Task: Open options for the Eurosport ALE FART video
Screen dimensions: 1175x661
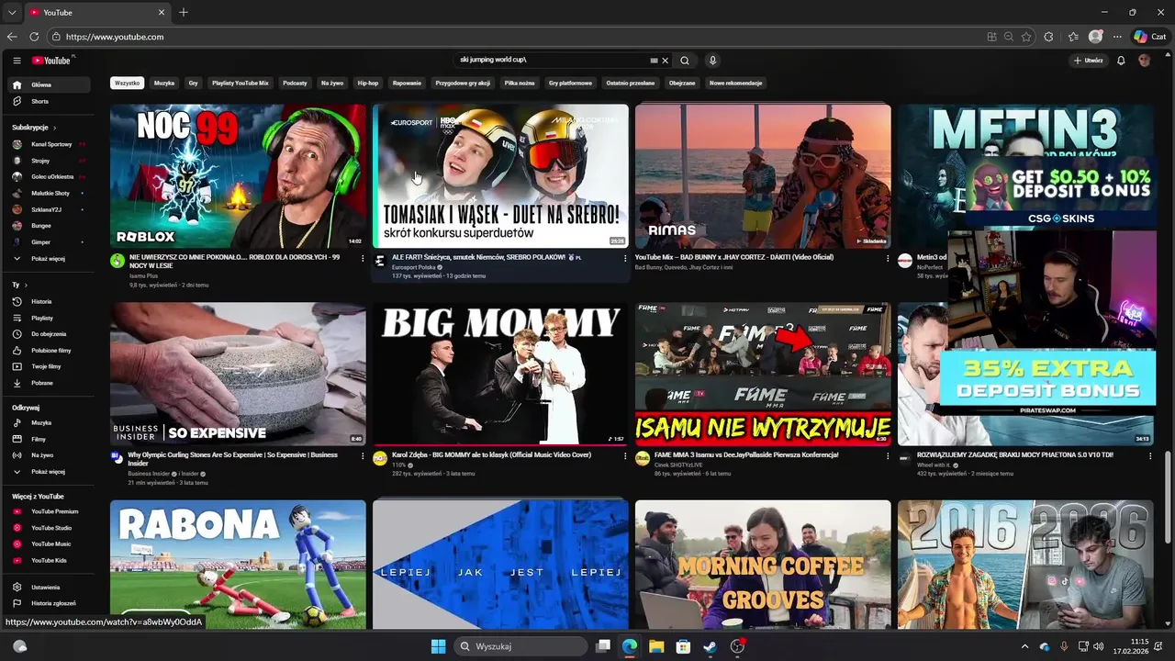Action: (x=625, y=259)
